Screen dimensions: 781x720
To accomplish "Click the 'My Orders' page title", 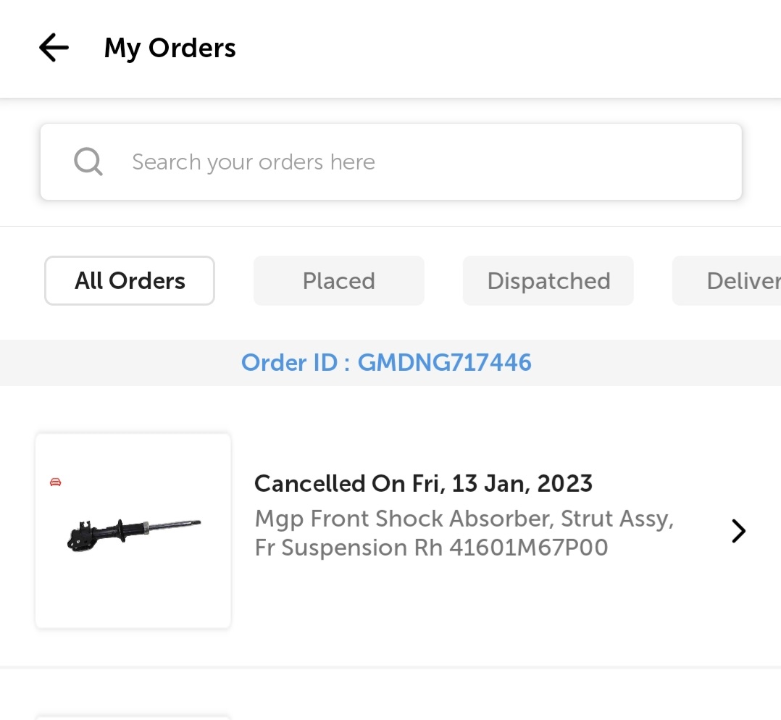I will point(170,49).
